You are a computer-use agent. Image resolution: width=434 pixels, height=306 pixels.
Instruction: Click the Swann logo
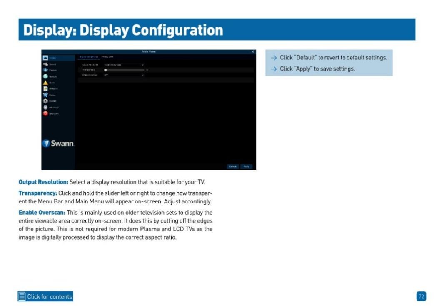pos(58,144)
